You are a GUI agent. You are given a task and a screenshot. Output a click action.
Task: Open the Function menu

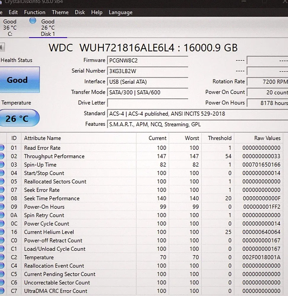pyautogui.click(x=35, y=12)
